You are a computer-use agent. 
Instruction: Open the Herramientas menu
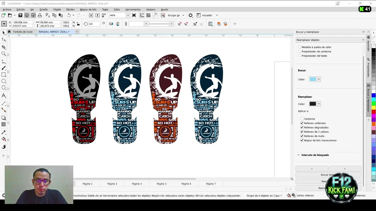133,9
